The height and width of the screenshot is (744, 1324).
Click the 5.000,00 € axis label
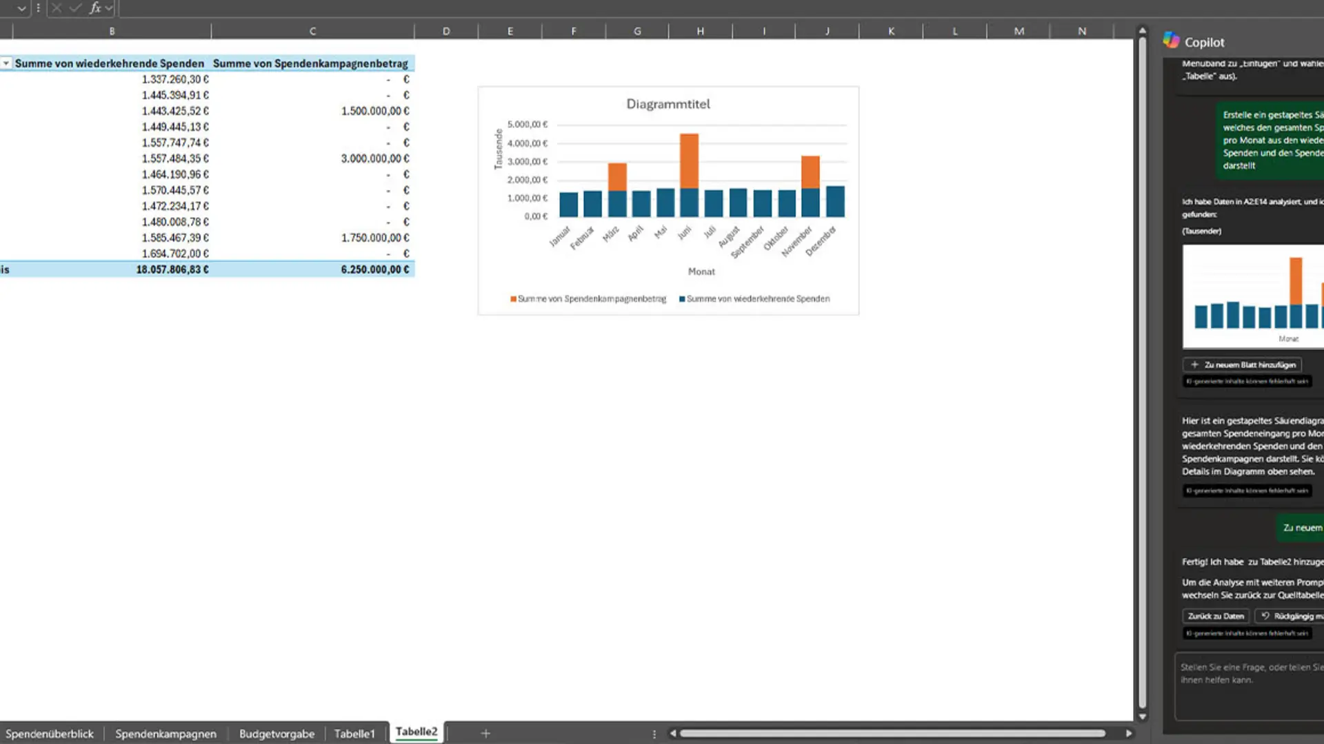point(528,125)
